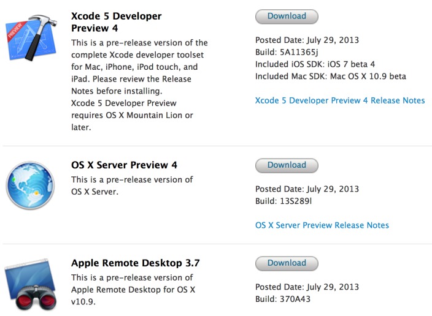Image resolution: width=432 pixels, height=316 pixels.
Task: Click the OS X Server description text
Action: click(x=132, y=186)
